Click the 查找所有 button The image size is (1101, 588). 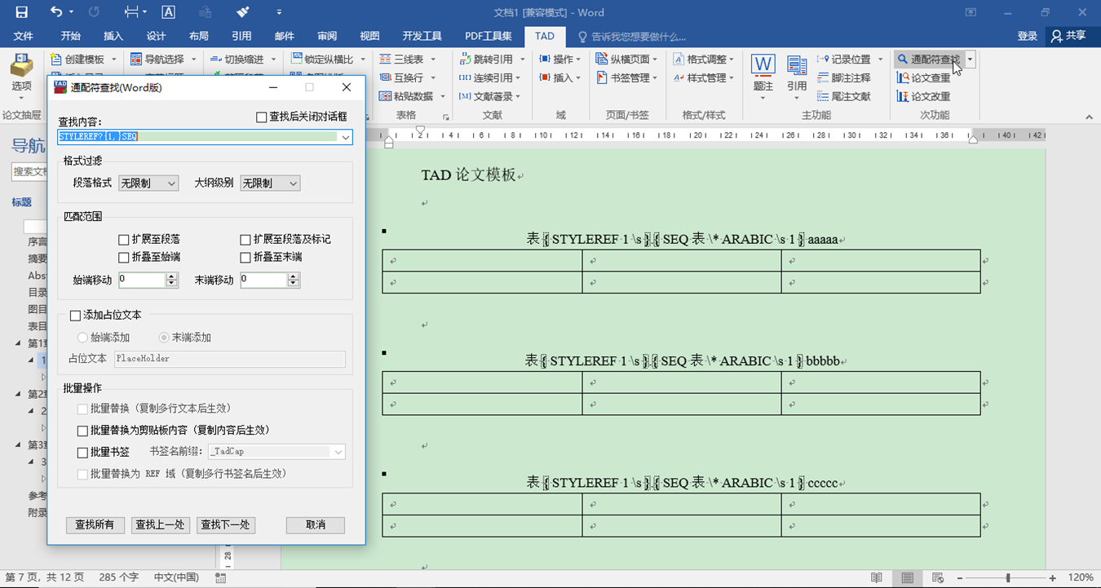[95, 525]
